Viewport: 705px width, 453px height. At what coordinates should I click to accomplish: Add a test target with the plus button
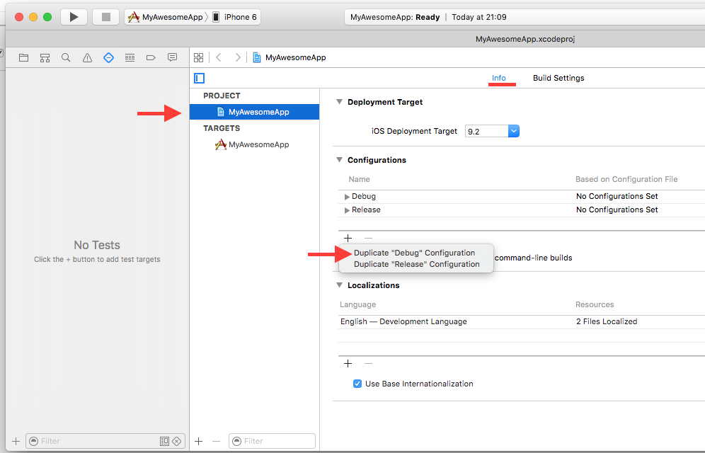pos(16,441)
